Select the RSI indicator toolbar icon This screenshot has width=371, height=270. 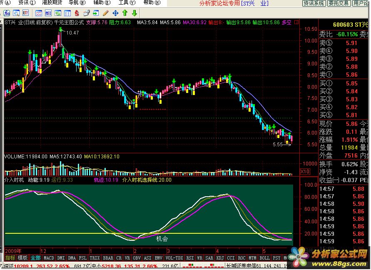click(x=48, y=13)
